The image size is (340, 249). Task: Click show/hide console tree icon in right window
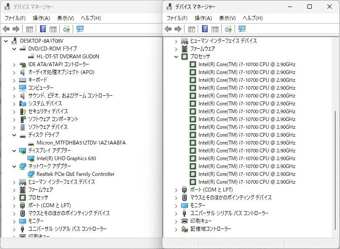coord(192,29)
